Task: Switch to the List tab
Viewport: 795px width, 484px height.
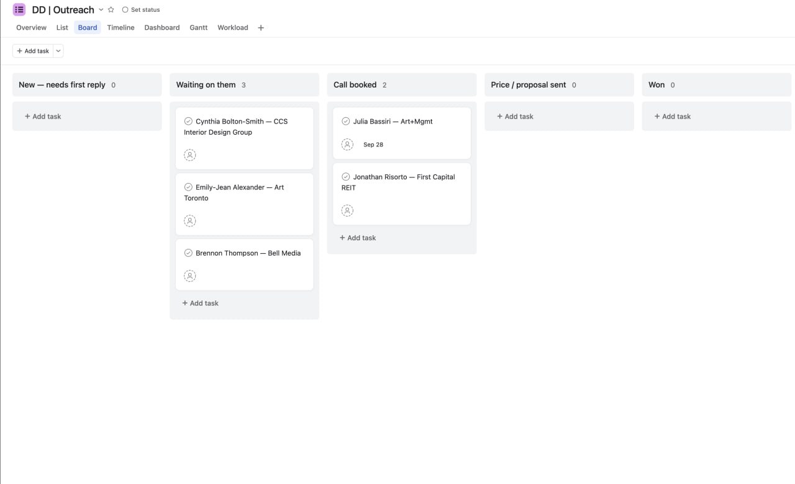Action: point(62,27)
